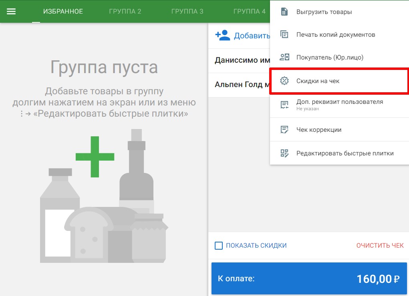Click the print document copies icon

pos(284,35)
